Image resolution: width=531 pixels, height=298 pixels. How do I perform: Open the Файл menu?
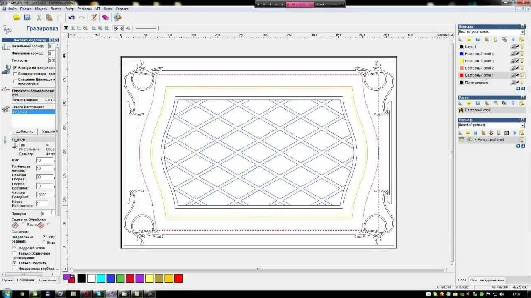click(12, 9)
